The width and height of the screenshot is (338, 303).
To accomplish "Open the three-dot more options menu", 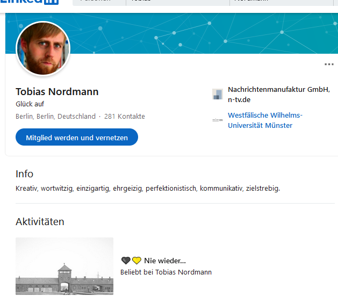I will (329, 64).
